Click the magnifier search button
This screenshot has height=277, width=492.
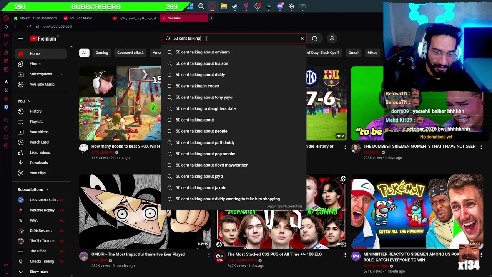pyautogui.click(x=315, y=38)
